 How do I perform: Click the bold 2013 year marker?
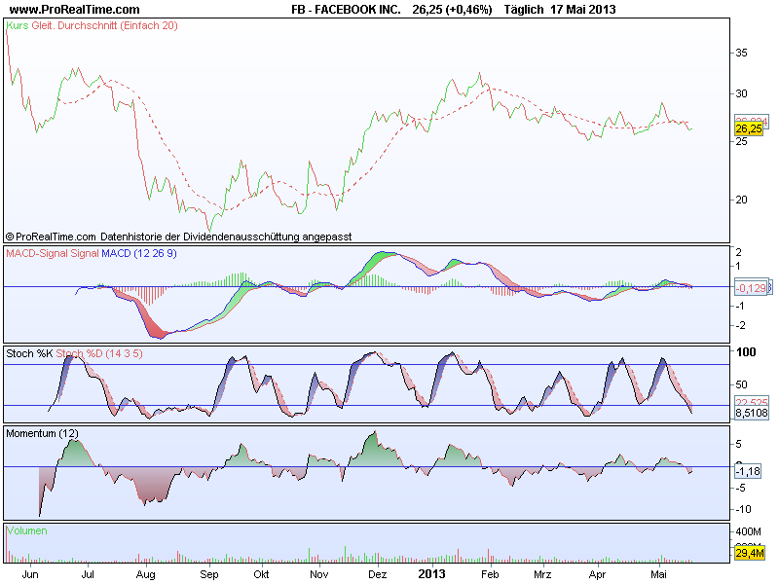431,574
